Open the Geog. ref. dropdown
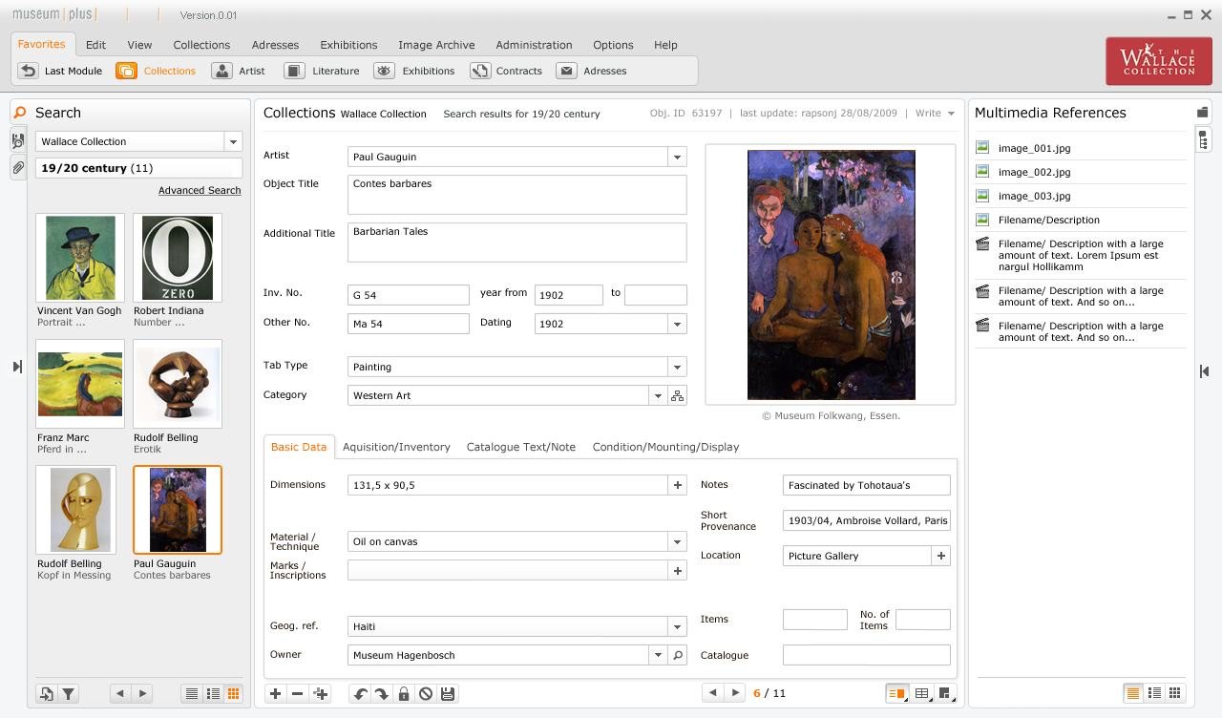1222x718 pixels. coord(677,626)
